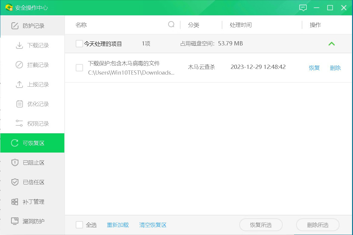The height and width of the screenshot is (235, 353).
Task: Check the trojan file entry checkbox
Action: tap(79, 68)
